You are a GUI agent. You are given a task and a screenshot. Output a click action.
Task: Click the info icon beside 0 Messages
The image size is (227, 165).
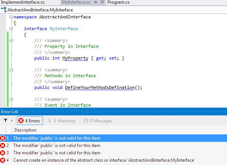coord(86,121)
